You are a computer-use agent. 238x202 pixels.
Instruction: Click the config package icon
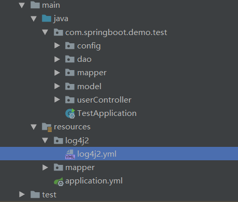click(x=70, y=45)
